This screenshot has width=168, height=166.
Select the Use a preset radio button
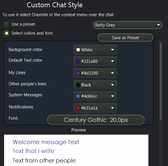[x=6, y=24]
